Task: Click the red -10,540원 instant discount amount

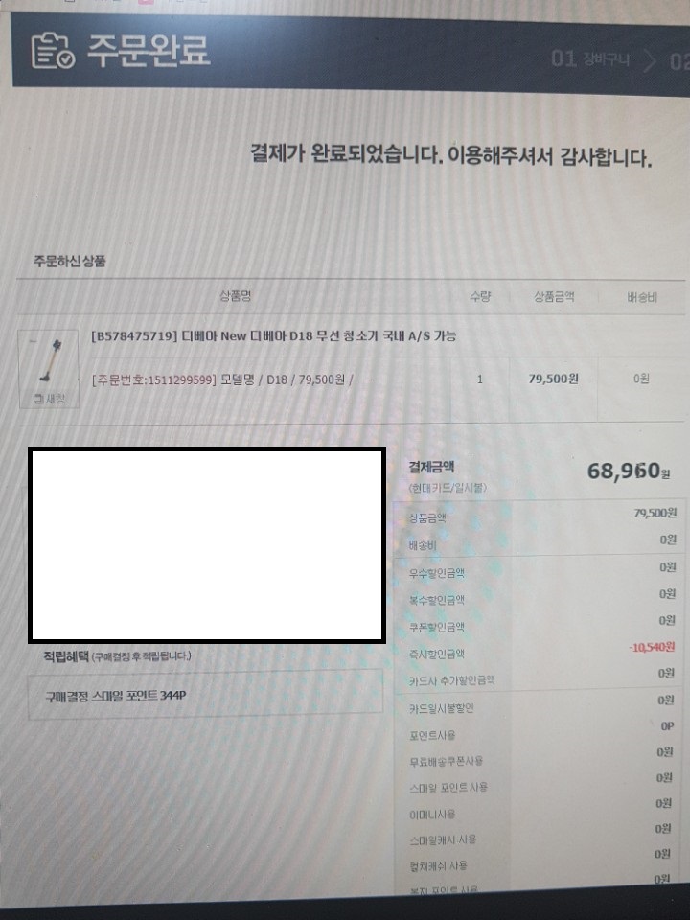Action: pos(652,647)
